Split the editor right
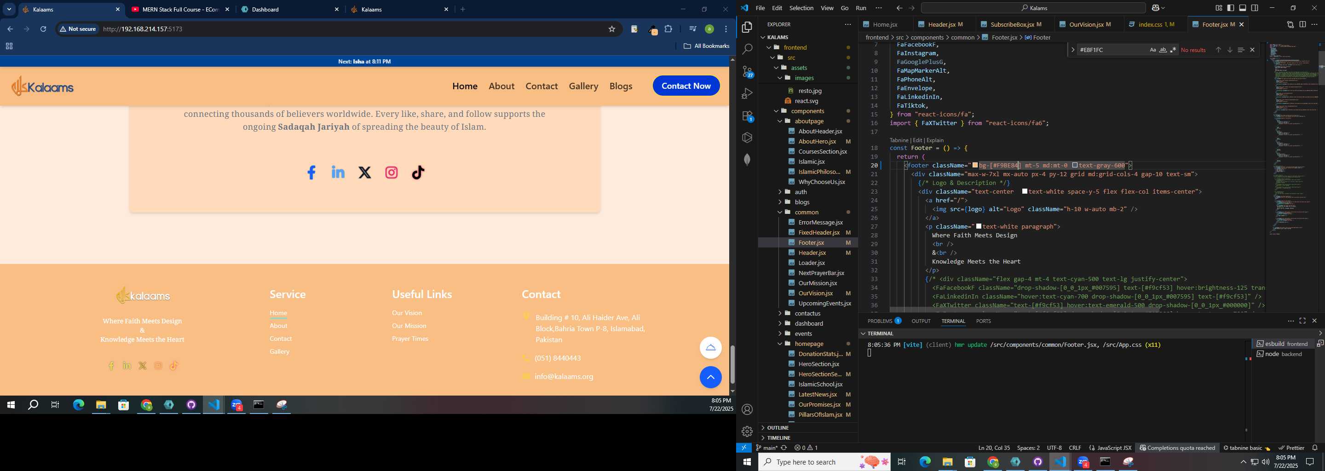 [1302, 24]
